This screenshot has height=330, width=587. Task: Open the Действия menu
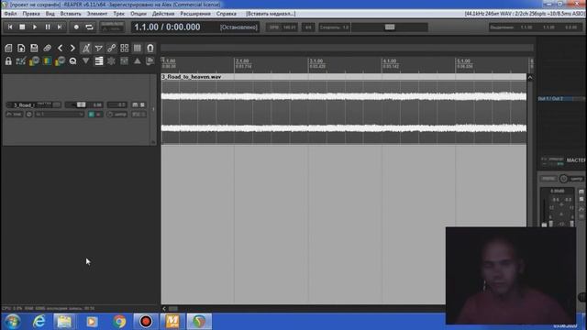point(163,14)
